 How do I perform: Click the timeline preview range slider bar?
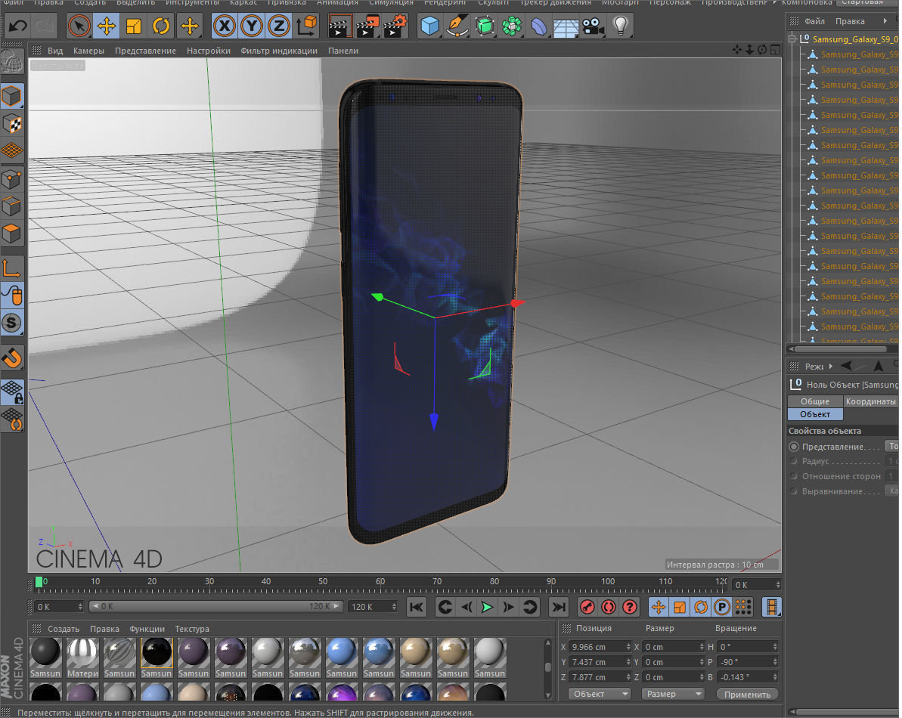point(217,606)
